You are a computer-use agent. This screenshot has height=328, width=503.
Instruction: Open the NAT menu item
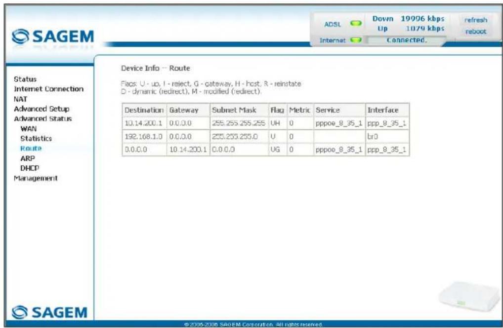(x=20, y=99)
